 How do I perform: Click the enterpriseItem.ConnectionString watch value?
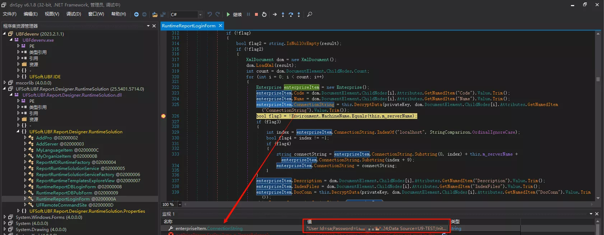click(376, 228)
